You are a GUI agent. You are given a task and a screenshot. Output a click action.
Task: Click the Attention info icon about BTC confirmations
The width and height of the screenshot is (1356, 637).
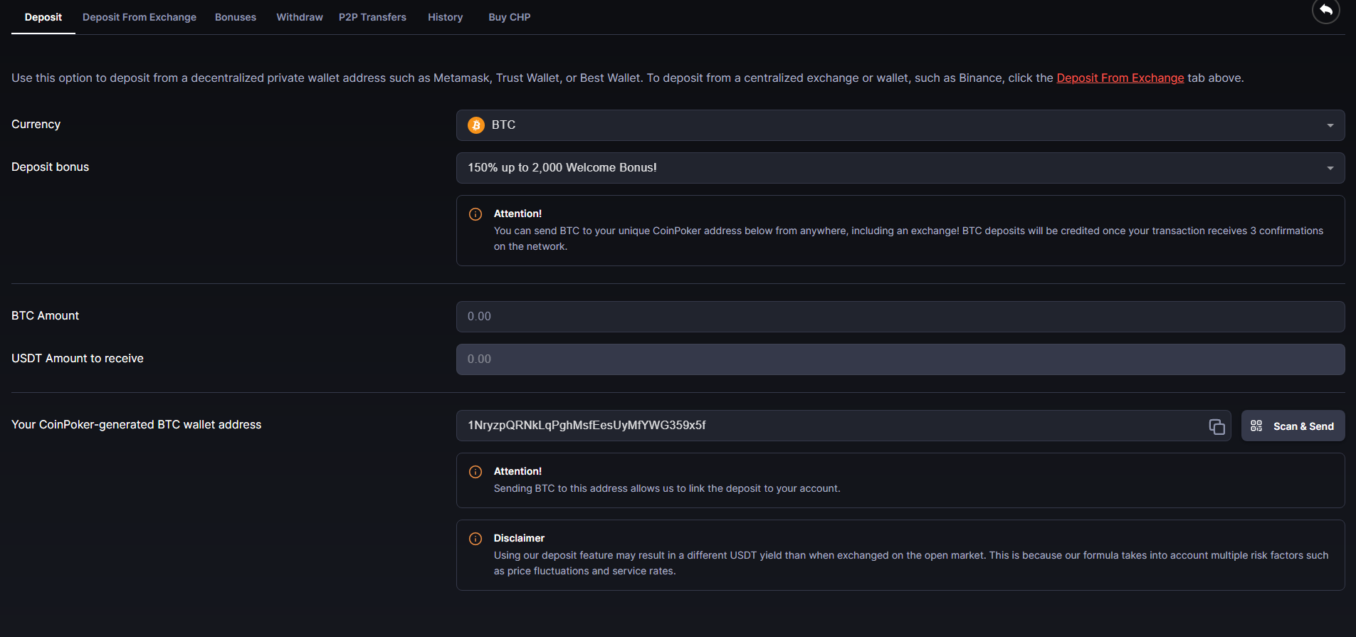click(x=475, y=214)
